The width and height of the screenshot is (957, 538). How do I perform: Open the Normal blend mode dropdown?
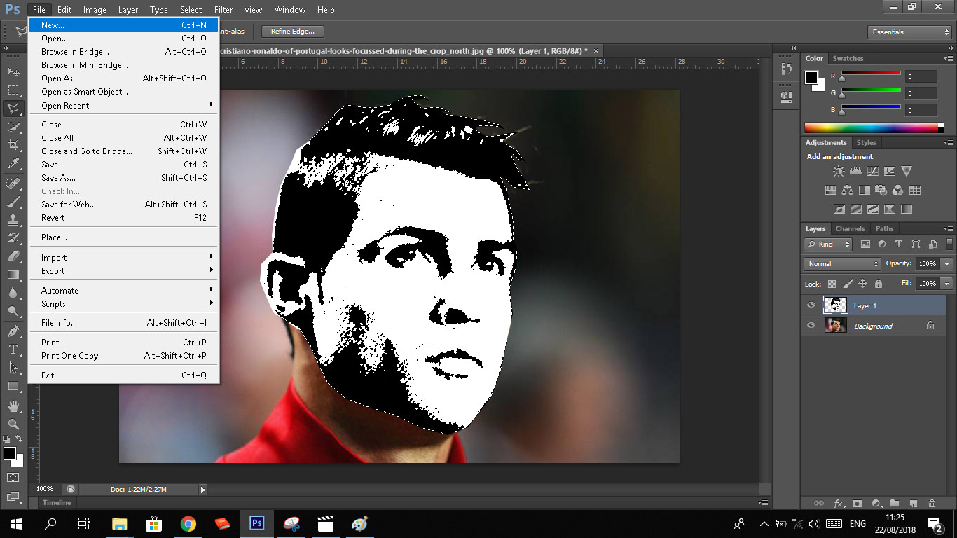click(842, 264)
